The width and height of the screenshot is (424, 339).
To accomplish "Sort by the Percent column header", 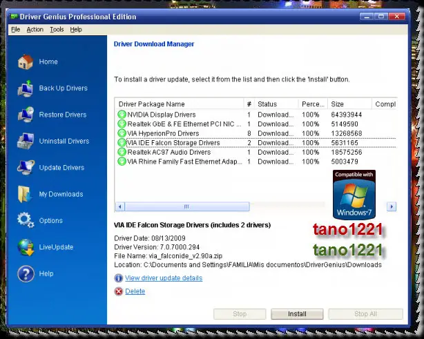I will 313,104.
